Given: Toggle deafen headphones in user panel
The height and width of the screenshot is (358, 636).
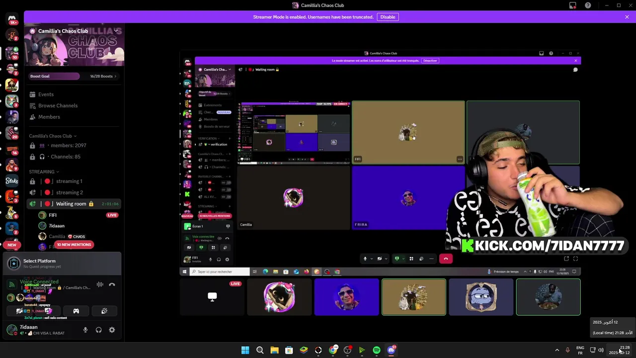Looking at the screenshot, I should tap(99, 330).
